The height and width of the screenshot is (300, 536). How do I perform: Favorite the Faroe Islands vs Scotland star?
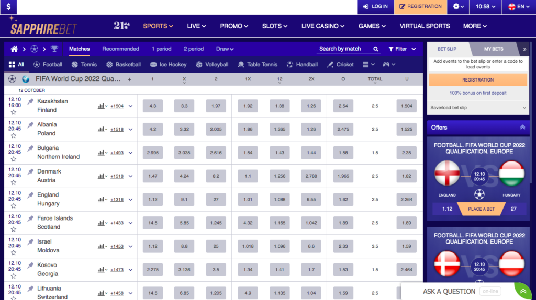coord(13,229)
